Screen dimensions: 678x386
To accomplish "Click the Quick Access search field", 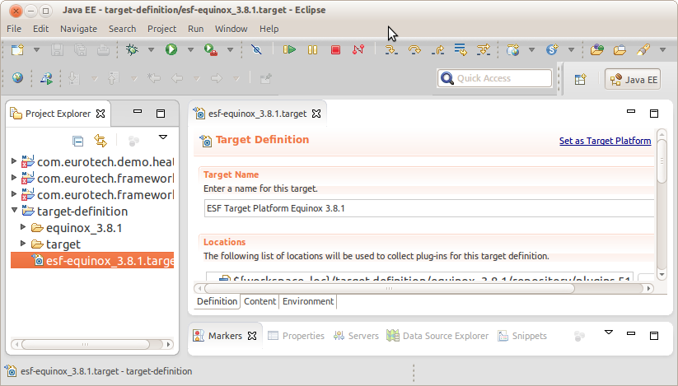I will pos(494,78).
